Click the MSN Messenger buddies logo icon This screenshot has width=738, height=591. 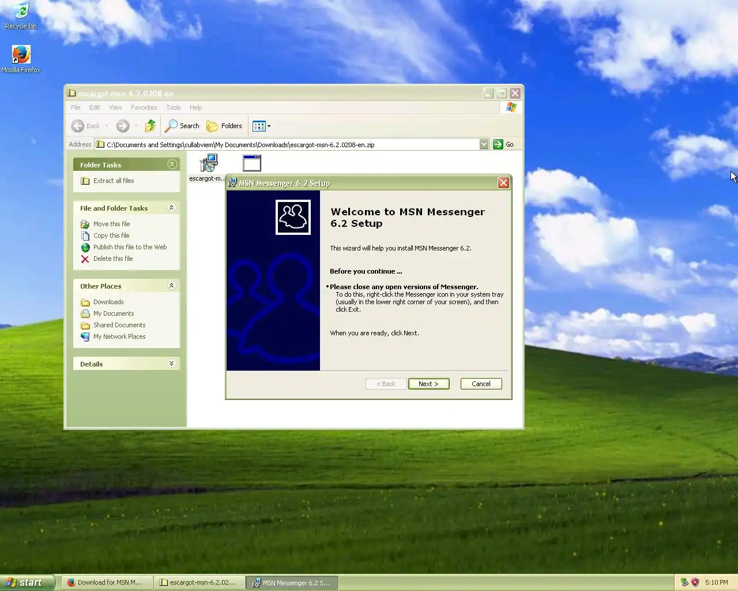click(293, 217)
